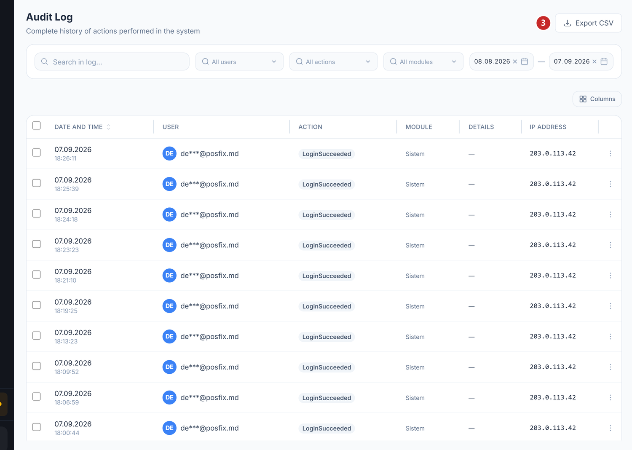Image resolution: width=632 pixels, height=450 pixels.
Task: Sort the table by Date and Time
Action: pyautogui.click(x=83, y=127)
